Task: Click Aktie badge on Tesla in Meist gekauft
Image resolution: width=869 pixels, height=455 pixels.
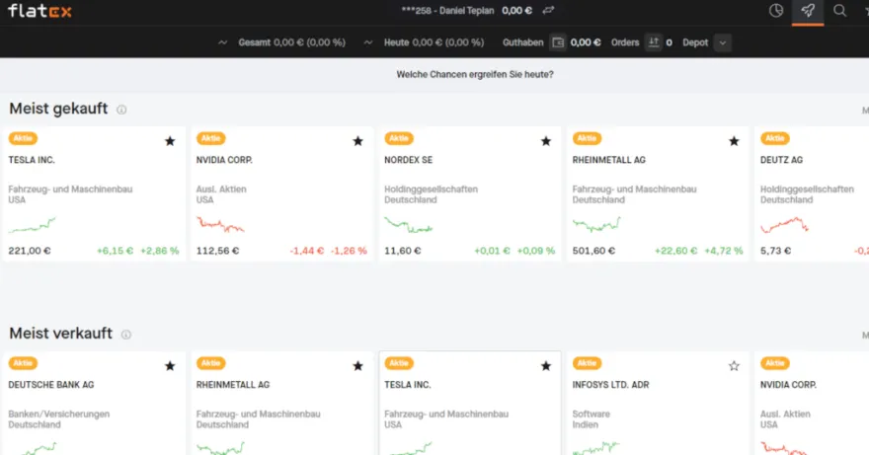Action: point(23,138)
